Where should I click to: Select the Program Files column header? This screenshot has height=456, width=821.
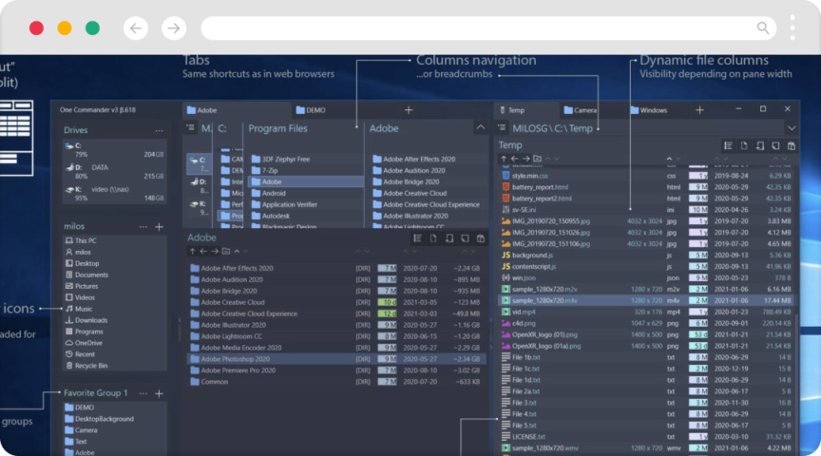click(x=278, y=129)
